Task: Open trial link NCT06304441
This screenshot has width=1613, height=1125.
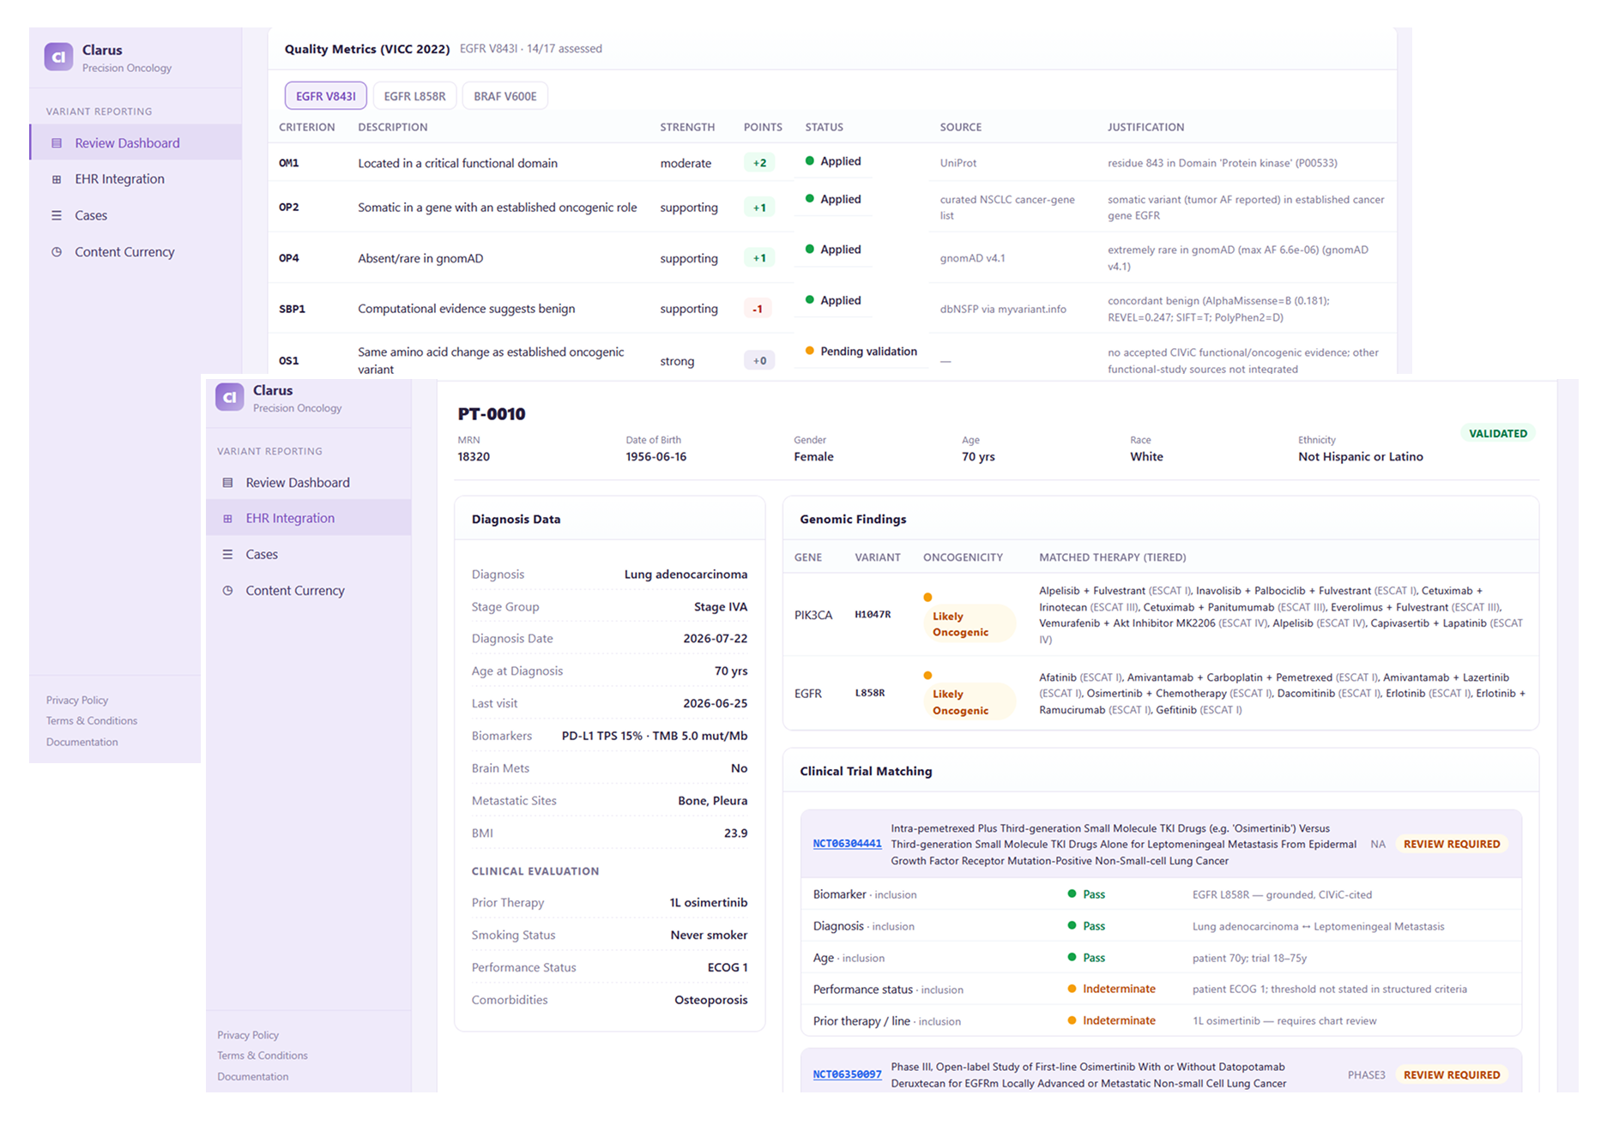Action: [847, 844]
